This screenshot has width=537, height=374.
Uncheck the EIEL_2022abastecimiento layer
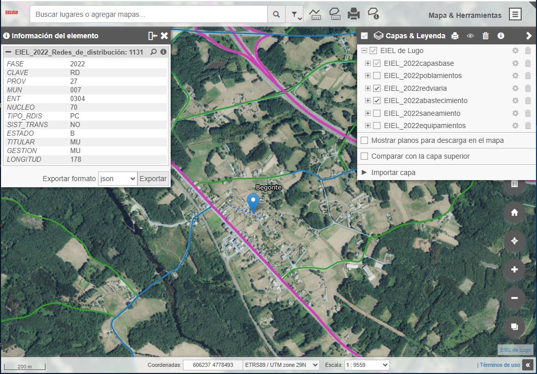(377, 101)
